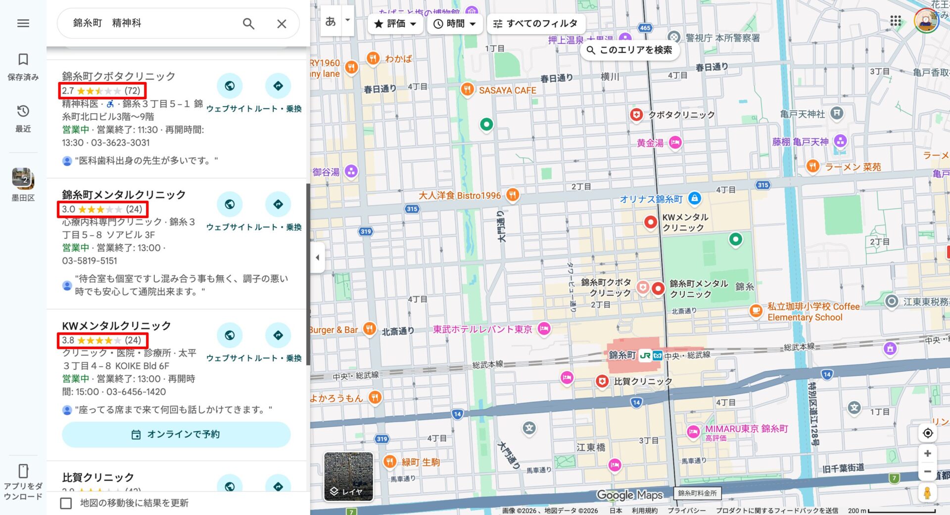
Task: Click プロダクトに関するフィードバックを送信 link
Action: [x=777, y=511]
